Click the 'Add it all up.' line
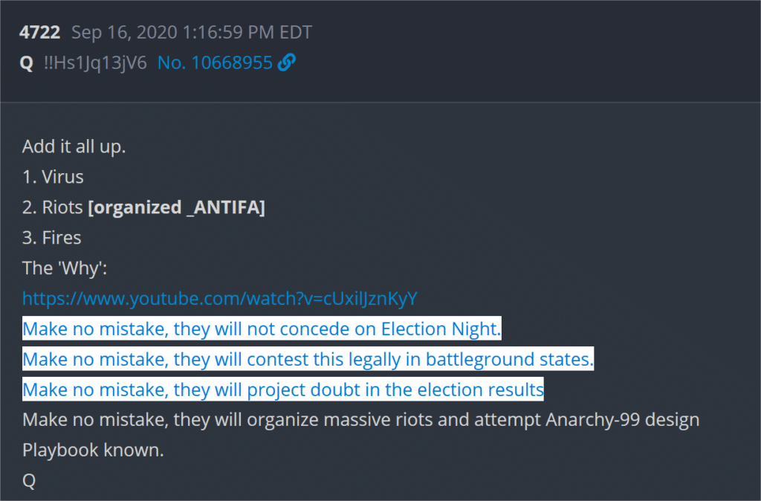Viewport: 761px width, 501px height. (74, 146)
